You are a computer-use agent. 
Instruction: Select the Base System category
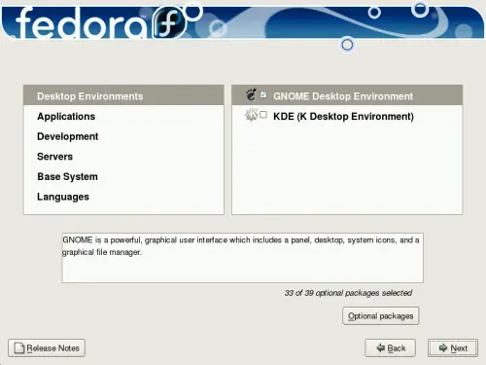(123, 176)
